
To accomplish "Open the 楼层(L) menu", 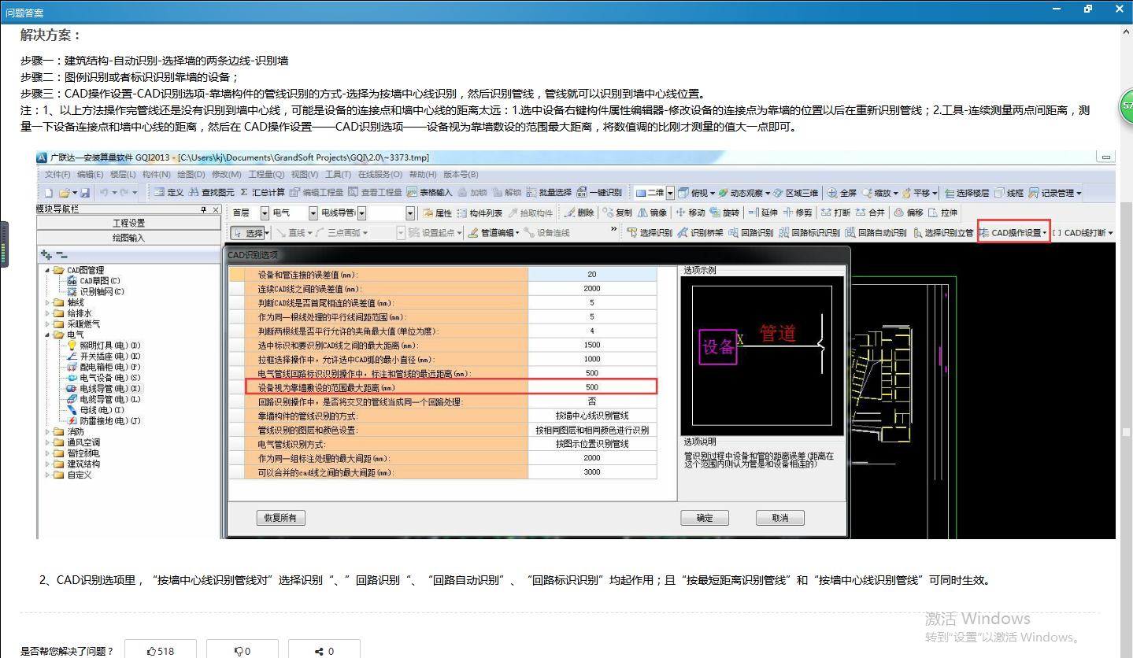I will click(x=123, y=174).
